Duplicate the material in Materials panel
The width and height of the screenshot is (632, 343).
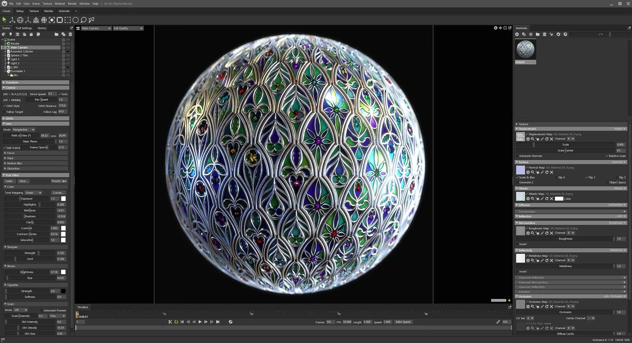pos(524,34)
